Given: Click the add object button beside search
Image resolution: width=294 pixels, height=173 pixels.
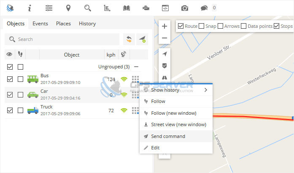Looking at the screenshot, I should click(x=143, y=39).
